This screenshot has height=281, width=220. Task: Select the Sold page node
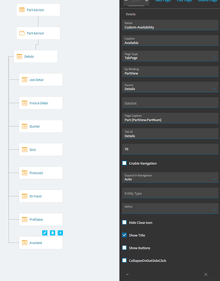[41, 149]
